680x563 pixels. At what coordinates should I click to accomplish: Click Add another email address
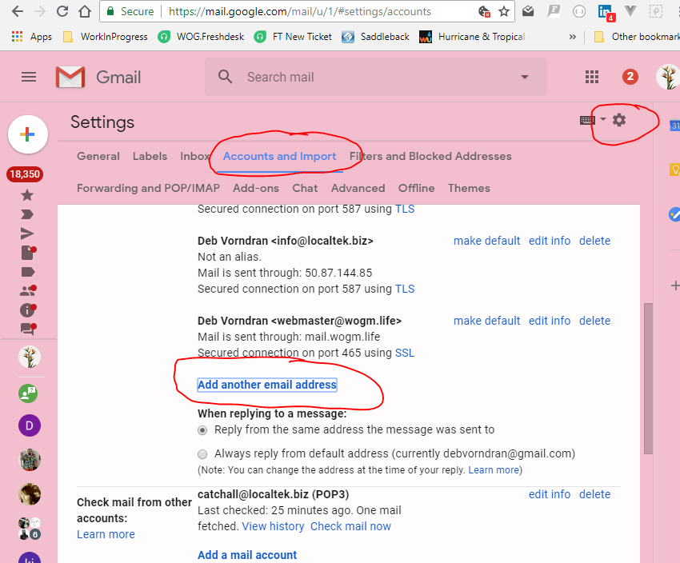click(x=267, y=385)
